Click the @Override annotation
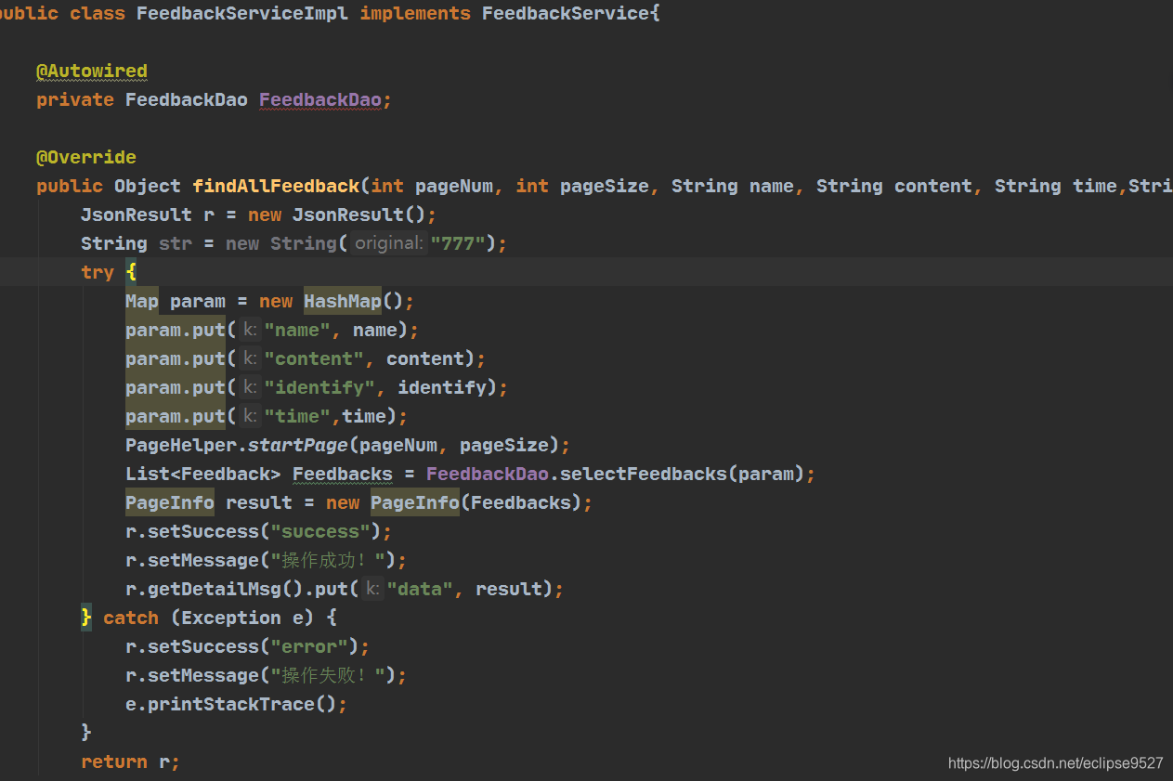The width and height of the screenshot is (1173, 781). click(86, 157)
